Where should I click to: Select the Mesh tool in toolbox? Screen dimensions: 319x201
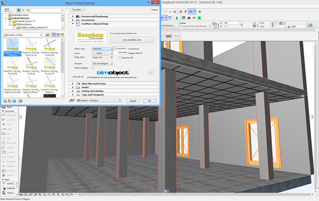[x=7, y=107]
